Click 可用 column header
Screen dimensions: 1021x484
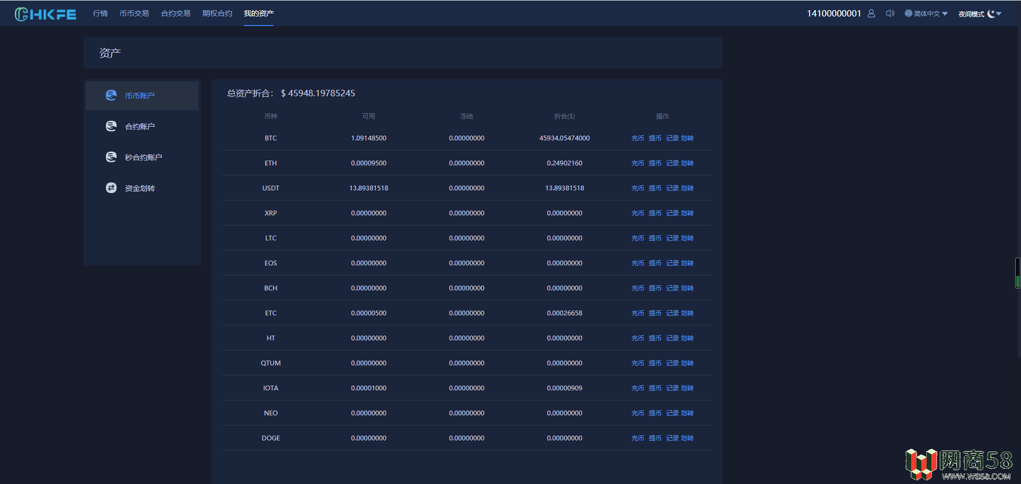(369, 116)
